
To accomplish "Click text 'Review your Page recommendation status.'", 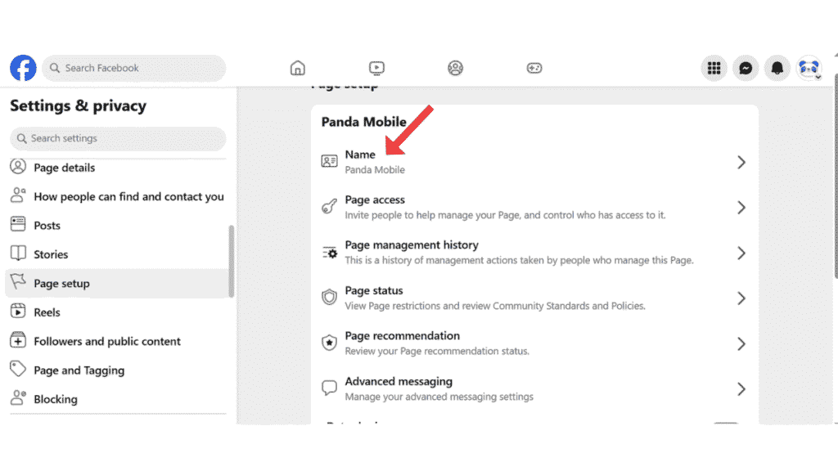I will click(437, 352).
